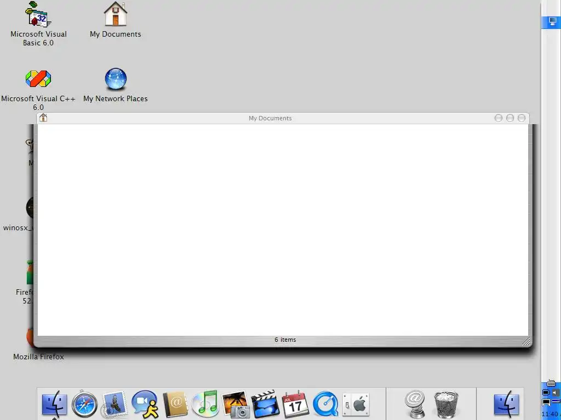Click rightmost round button in My Documents title bar
This screenshot has width=561, height=420.
pyautogui.click(x=522, y=118)
